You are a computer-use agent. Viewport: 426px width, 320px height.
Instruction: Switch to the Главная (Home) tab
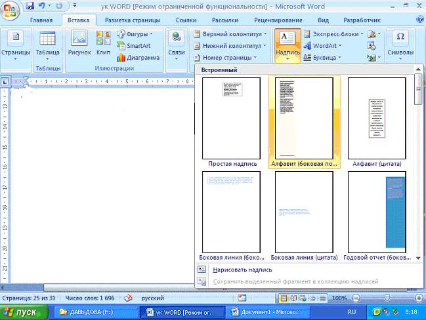point(41,20)
